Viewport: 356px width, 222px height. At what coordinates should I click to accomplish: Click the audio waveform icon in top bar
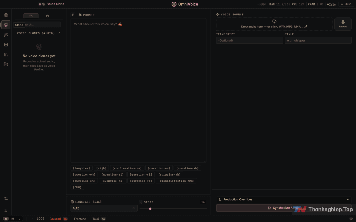pos(262,4)
